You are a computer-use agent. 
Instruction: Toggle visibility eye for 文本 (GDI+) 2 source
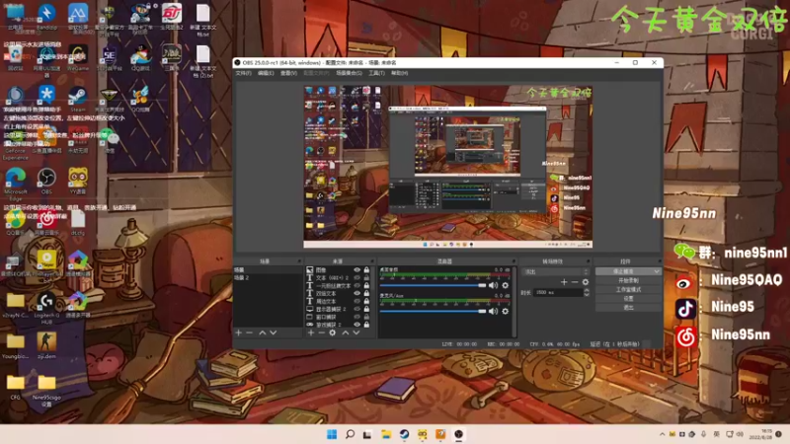(x=356, y=278)
